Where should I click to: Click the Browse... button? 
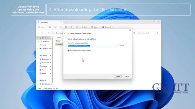pos(122,46)
